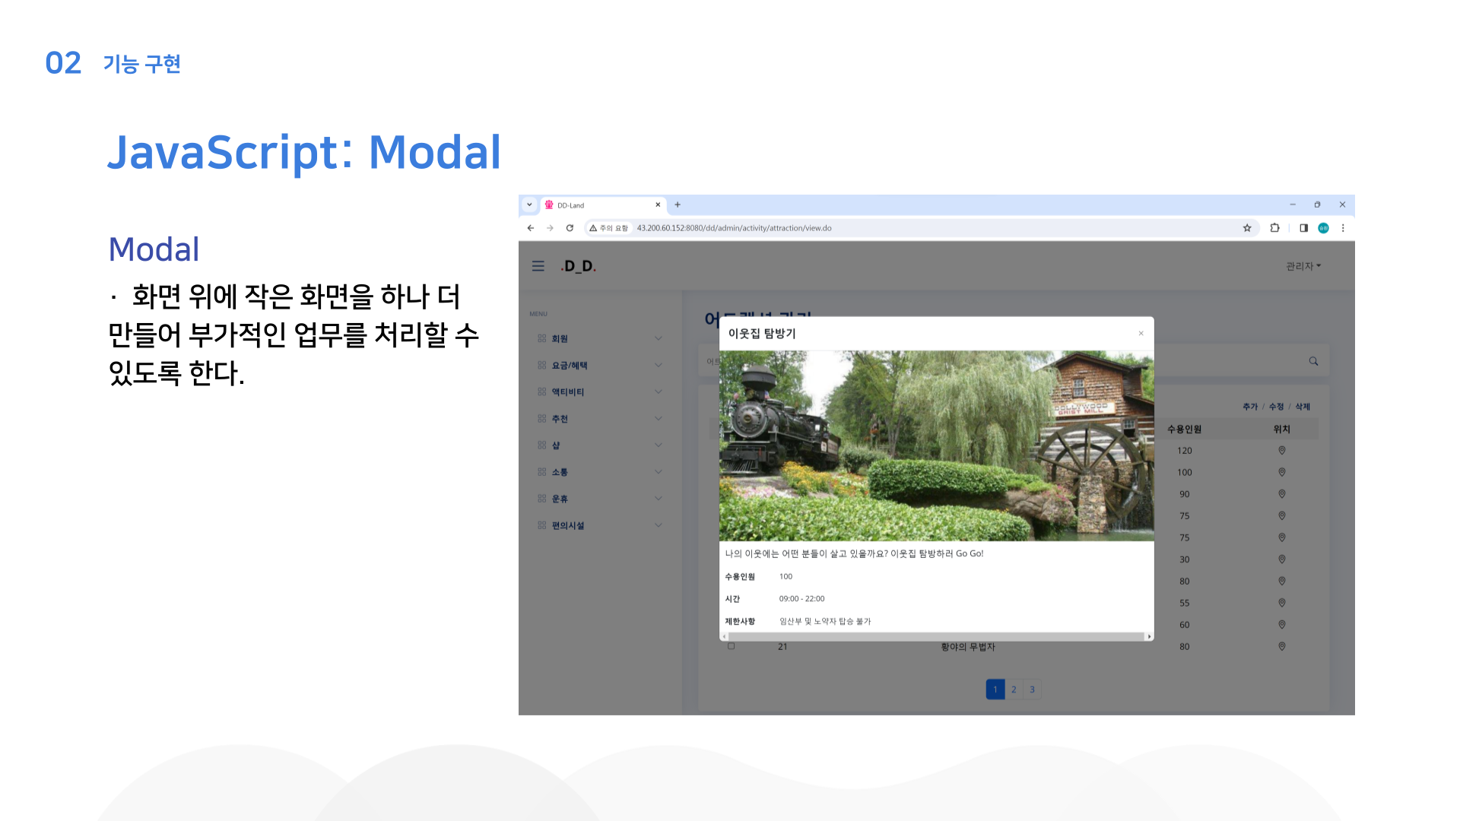The width and height of the screenshot is (1460, 821).
Task: Click the 삭제 link
Action: pos(1303,407)
